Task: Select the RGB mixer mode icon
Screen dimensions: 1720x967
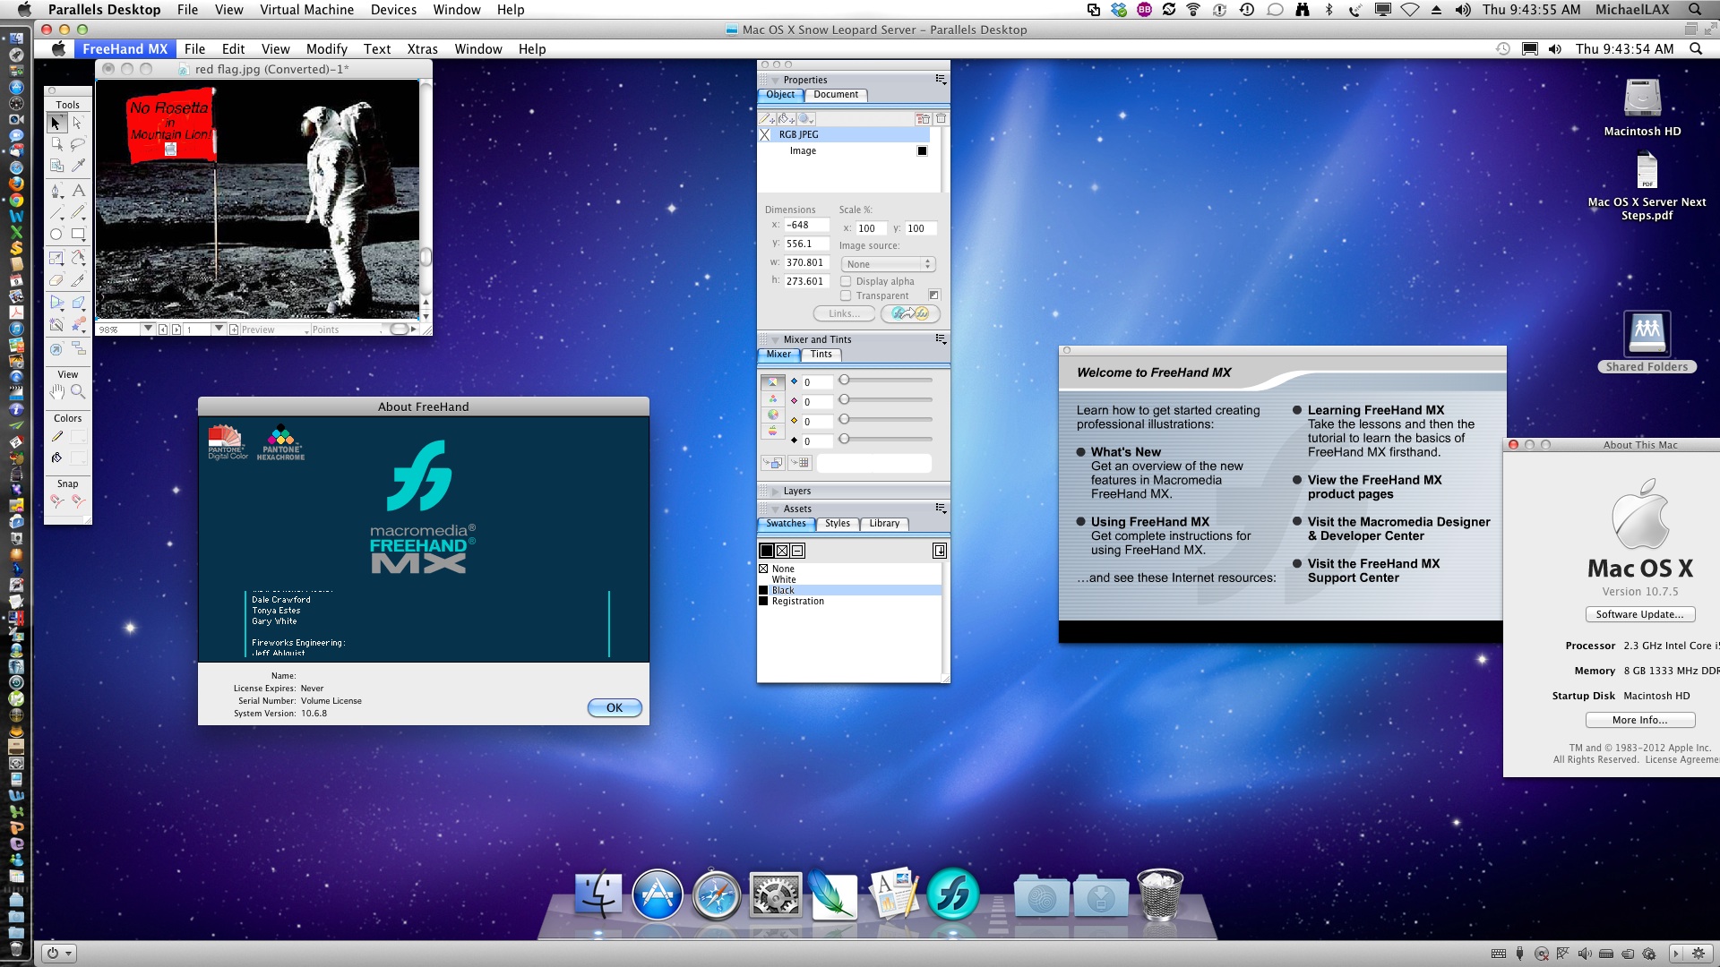Action: (x=773, y=399)
